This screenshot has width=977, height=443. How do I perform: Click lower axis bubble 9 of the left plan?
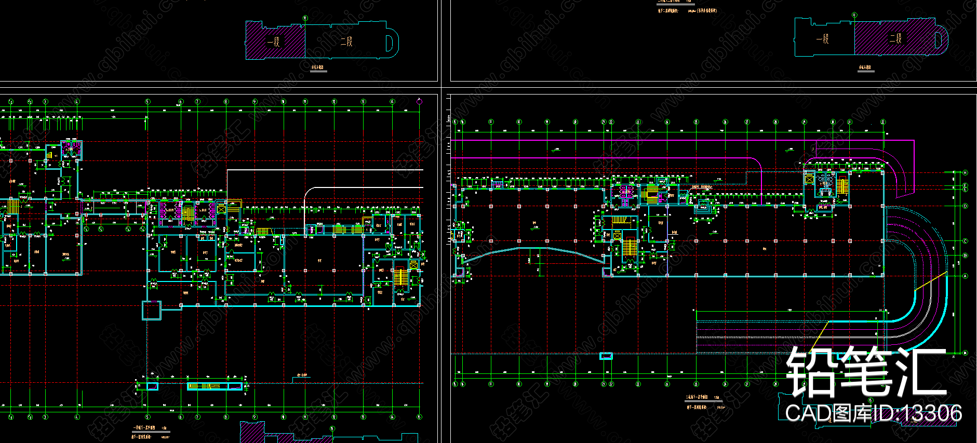(x=255, y=417)
